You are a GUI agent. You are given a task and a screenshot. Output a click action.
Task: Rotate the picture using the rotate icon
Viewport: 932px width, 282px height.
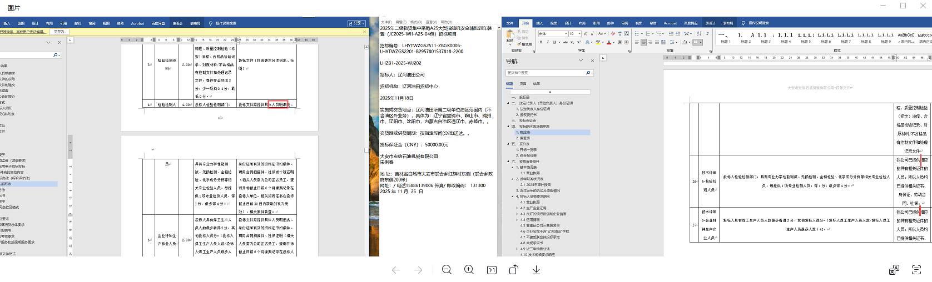click(514, 270)
